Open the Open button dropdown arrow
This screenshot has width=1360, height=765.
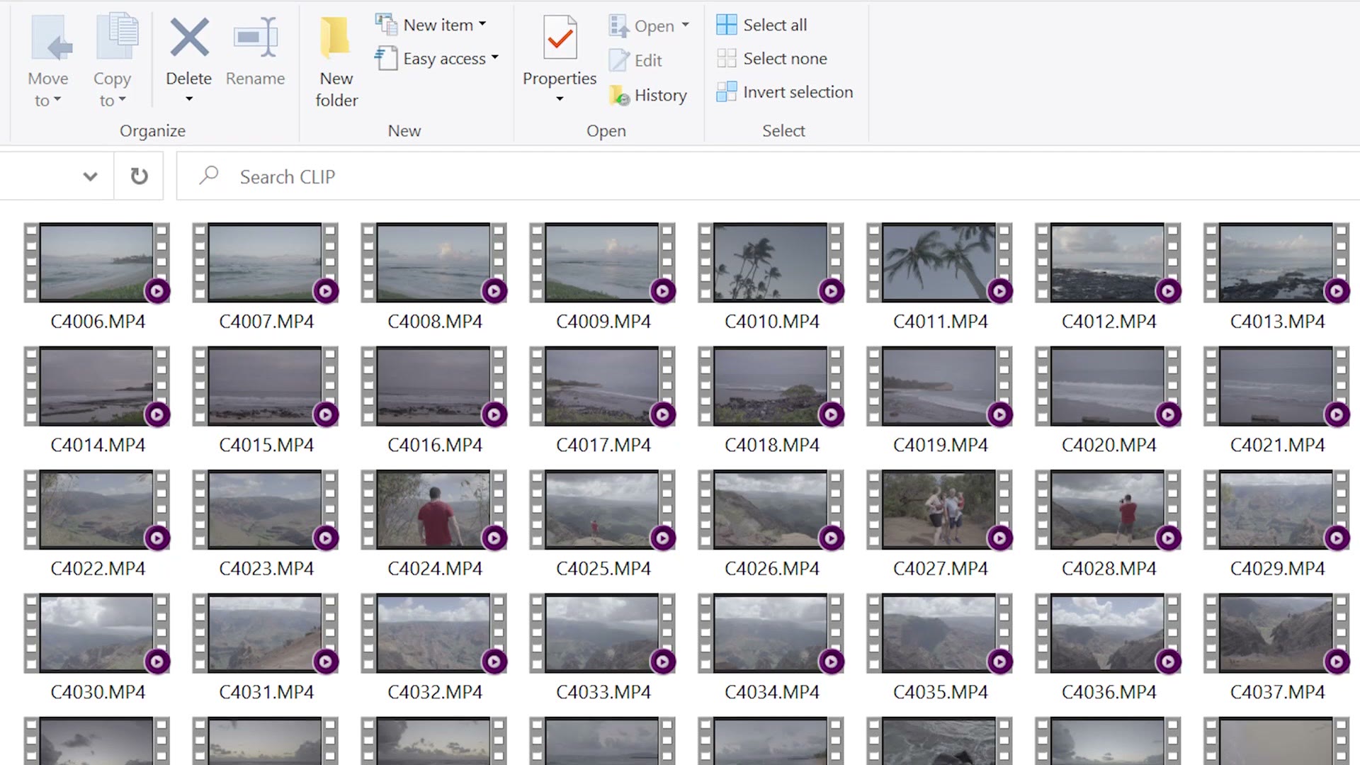click(685, 25)
